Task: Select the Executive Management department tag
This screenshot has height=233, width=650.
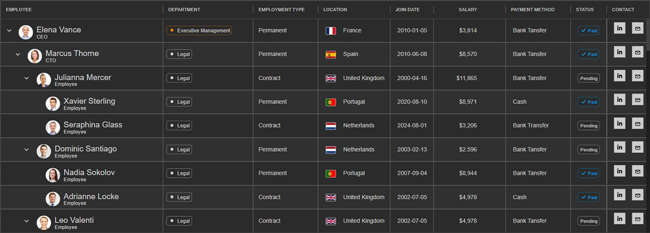Action: [199, 31]
